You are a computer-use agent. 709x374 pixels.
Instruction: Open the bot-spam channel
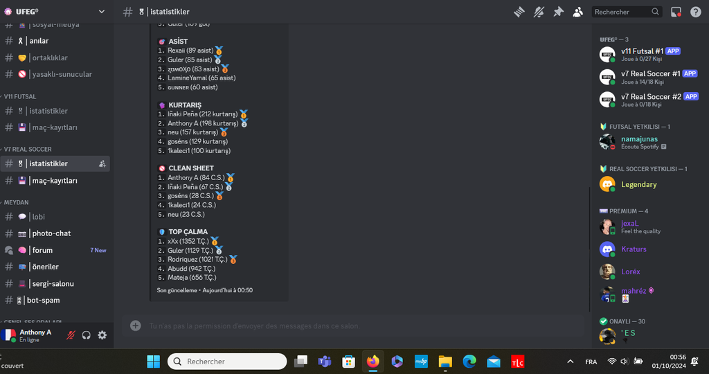pyautogui.click(x=55, y=301)
